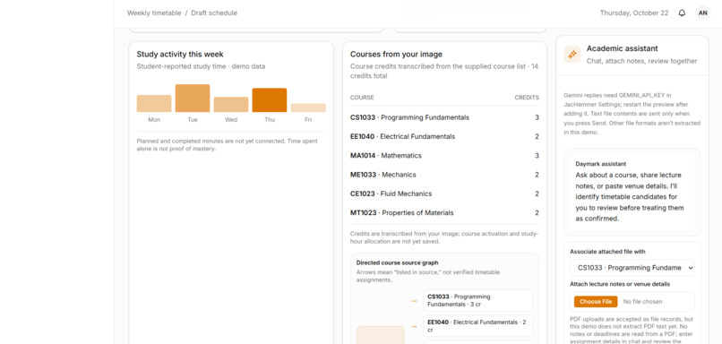Image resolution: width=722 pixels, height=344 pixels.
Task: Click the COURSE column header
Action: [362, 98]
